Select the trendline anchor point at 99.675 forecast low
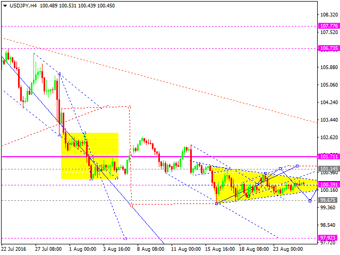Viewport: 340px width, 255px height. 310,201
